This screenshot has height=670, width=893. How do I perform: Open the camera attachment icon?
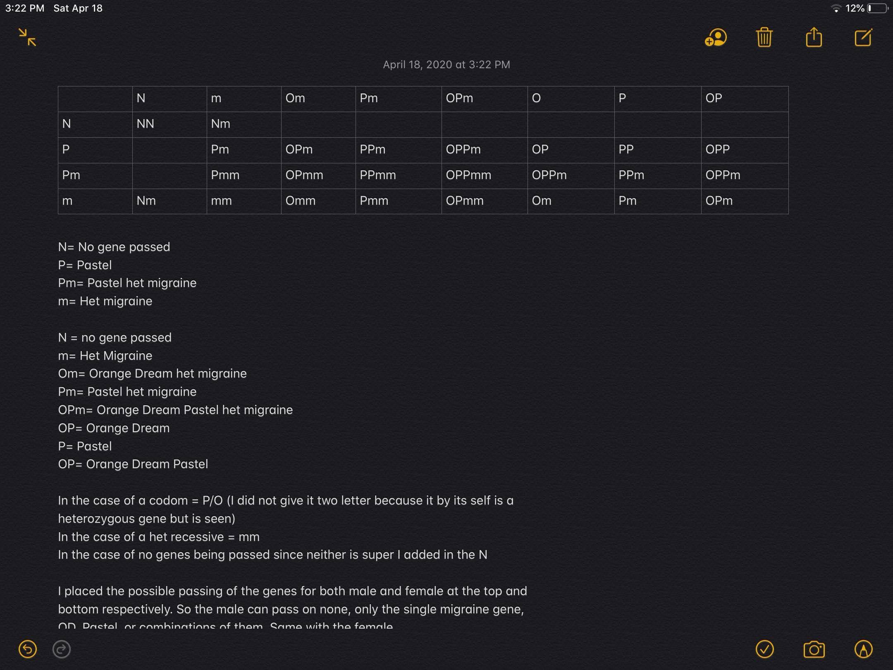814,649
